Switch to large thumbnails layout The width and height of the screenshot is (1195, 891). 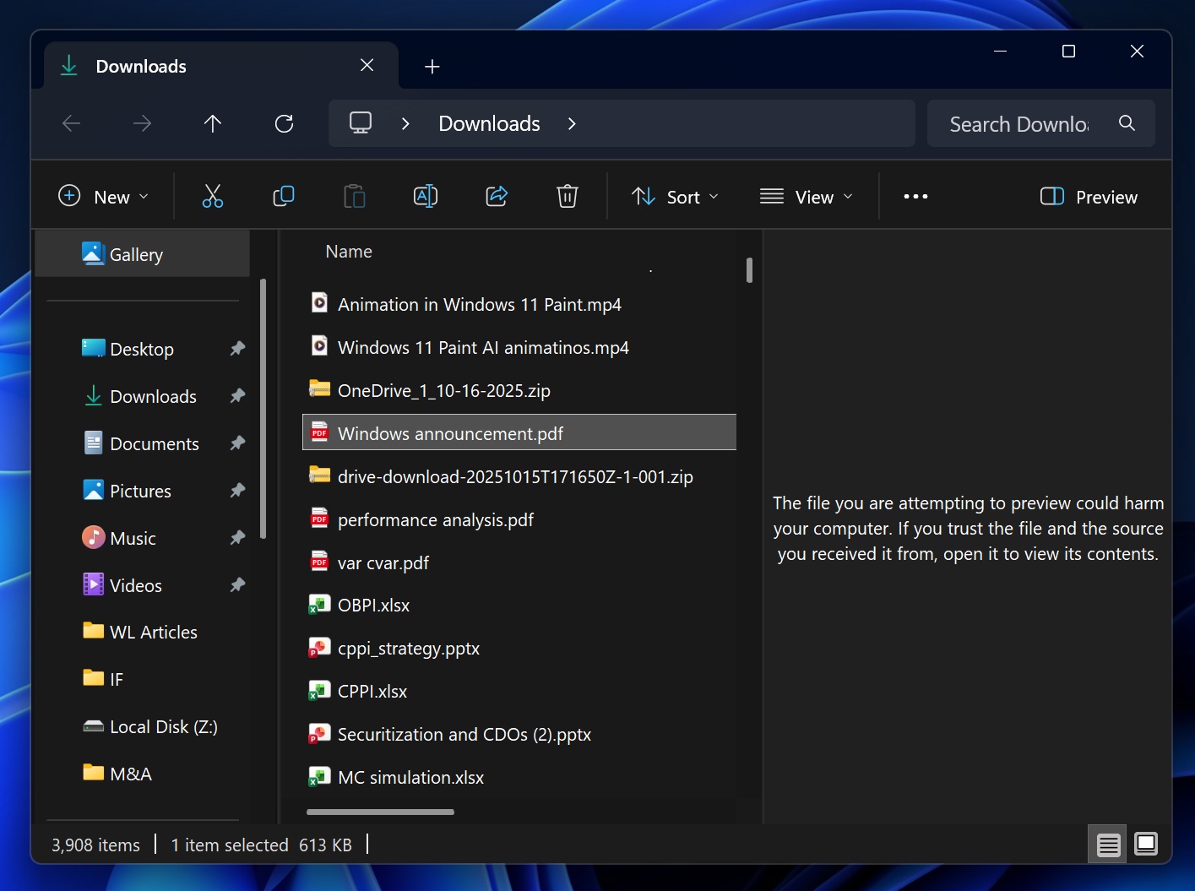point(1146,844)
